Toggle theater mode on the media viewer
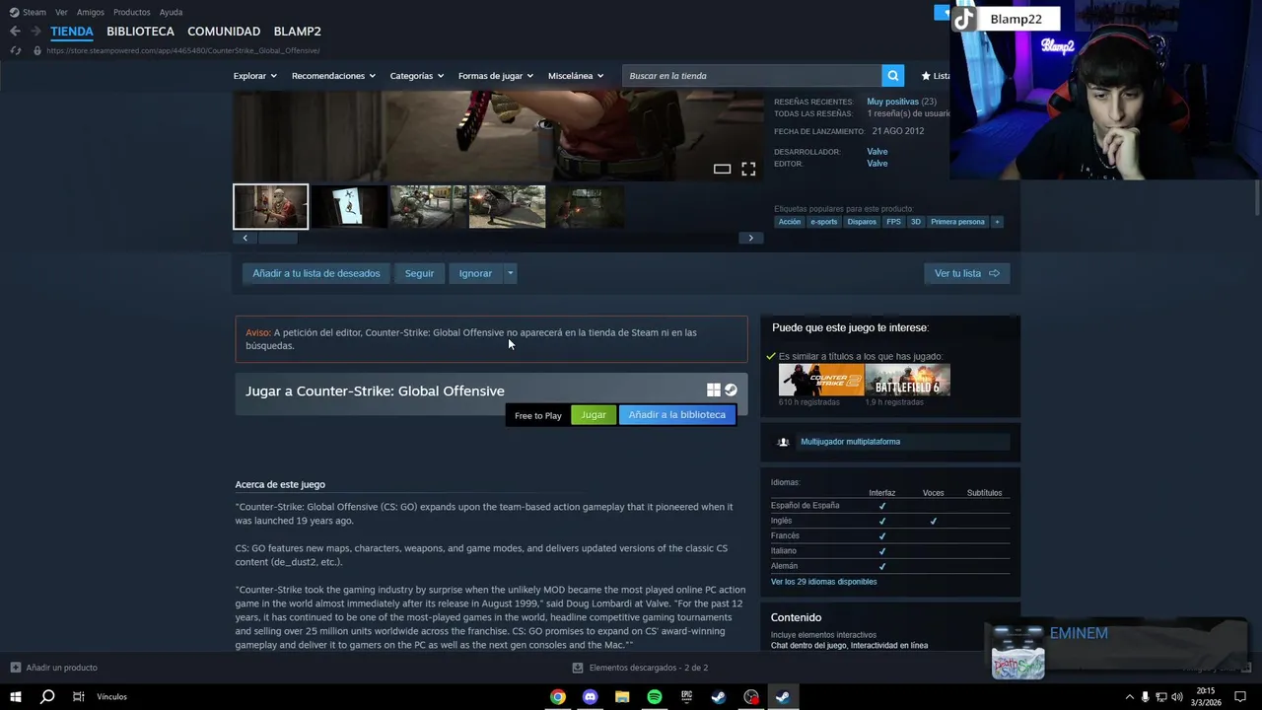Viewport: 1262px width, 710px height. pyautogui.click(x=722, y=170)
